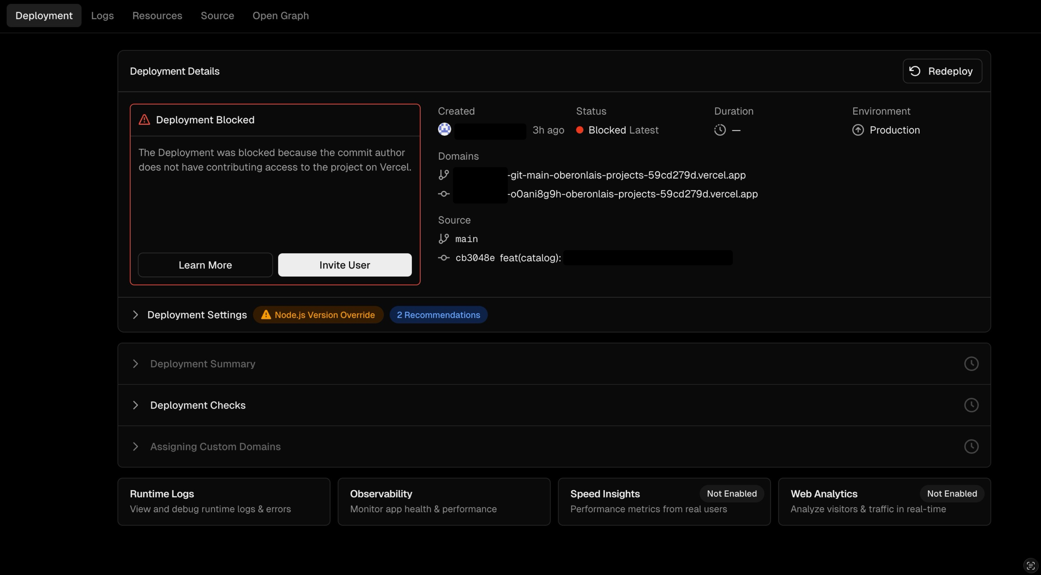Viewport: 1041px width, 575px height.
Task: Click the Production environment arrow icon
Action: click(858, 130)
